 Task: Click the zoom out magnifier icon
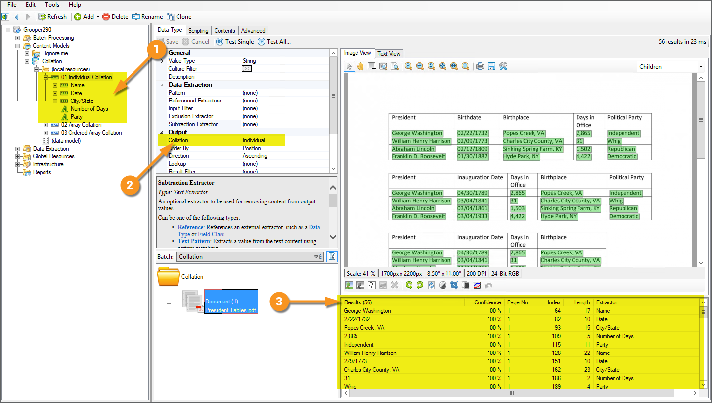click(x=420, y=66)
